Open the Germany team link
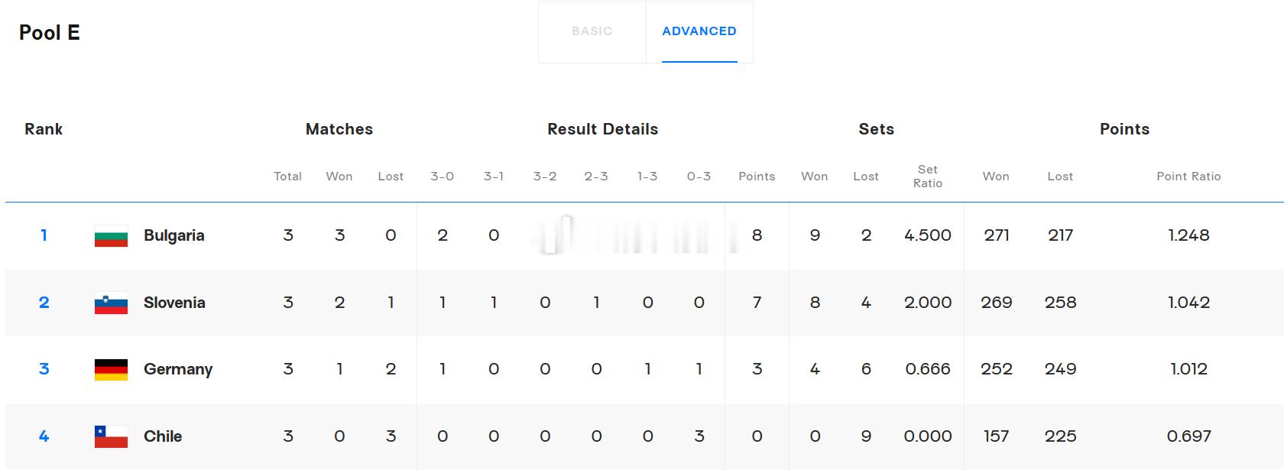The height and width of the screenshot is (470, 1284). (178, 369)
